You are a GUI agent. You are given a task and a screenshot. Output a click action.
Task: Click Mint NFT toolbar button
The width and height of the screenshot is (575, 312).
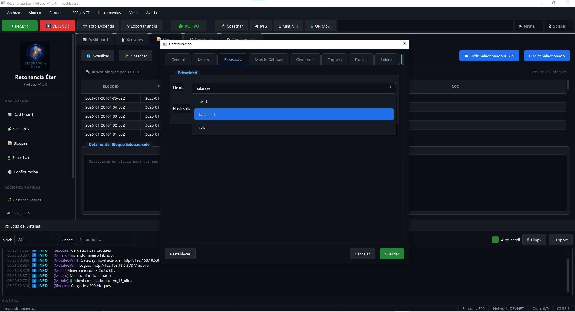click(288, 26)
